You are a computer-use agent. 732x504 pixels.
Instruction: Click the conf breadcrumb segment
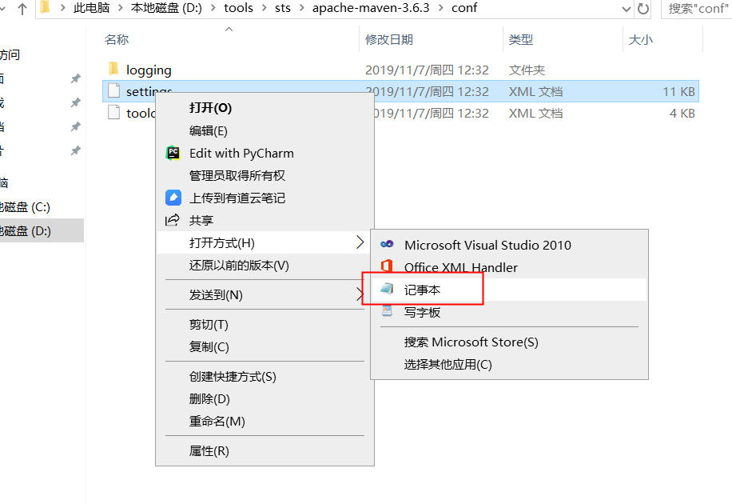tap(464, 8)
